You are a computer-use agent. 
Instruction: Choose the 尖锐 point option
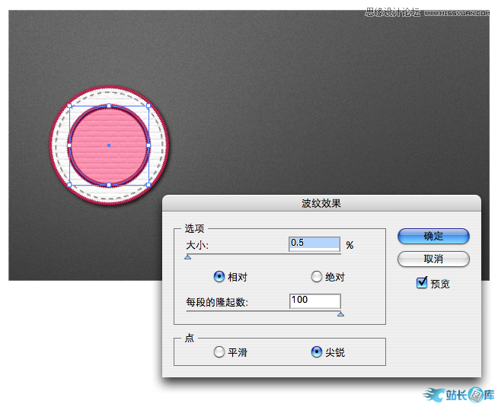pyautogui.click(x=317, y=351)
